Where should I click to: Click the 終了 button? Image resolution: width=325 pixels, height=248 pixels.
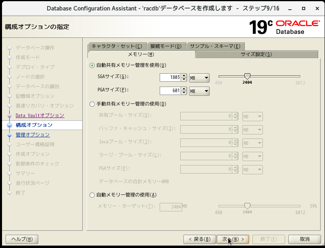point(269,239)
